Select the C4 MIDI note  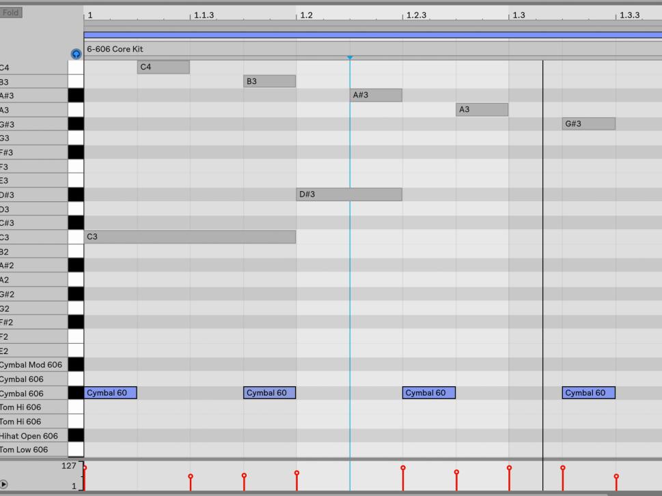click(x=163, y=67)
